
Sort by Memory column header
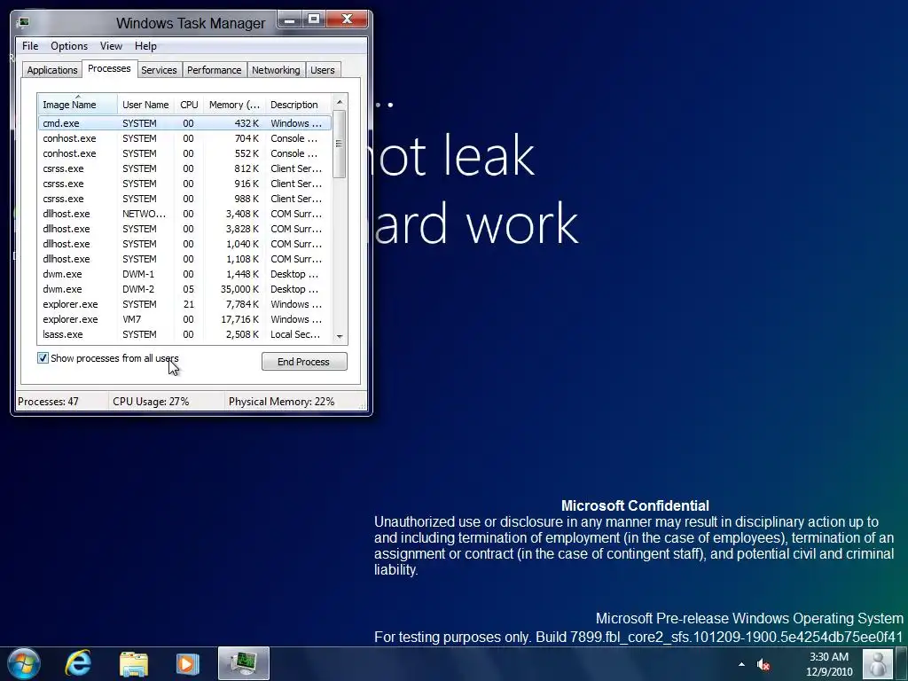(x=234, y=105)
